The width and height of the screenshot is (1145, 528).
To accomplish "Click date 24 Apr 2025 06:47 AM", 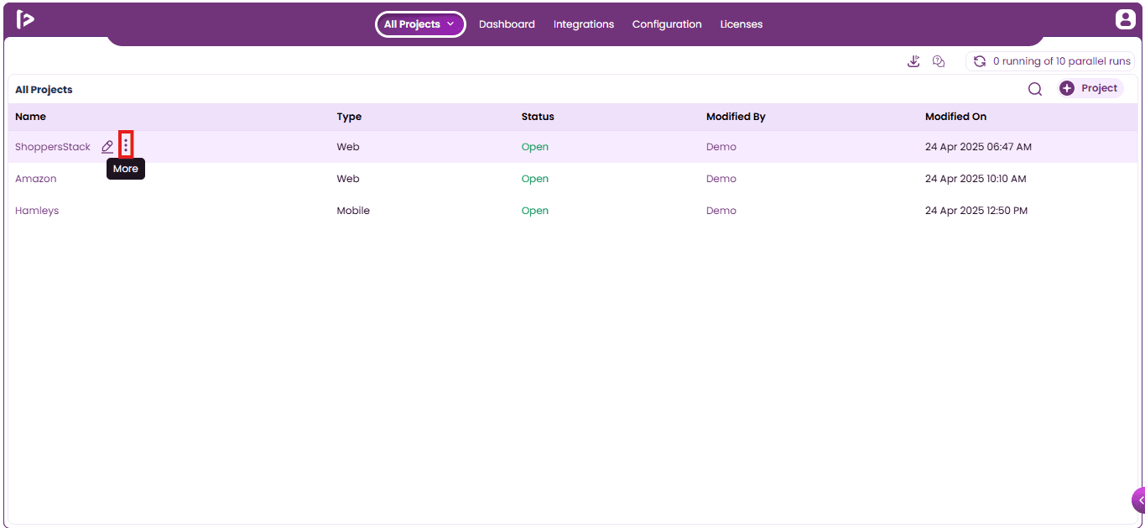I will 978,147.
